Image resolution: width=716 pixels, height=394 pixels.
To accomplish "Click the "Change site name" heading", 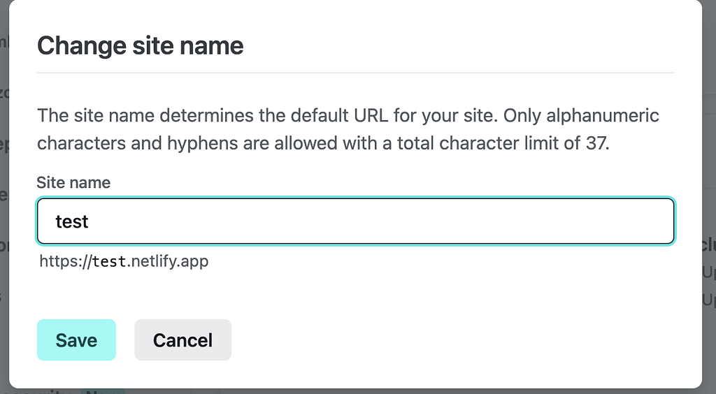I will click(x=140, y=46).
